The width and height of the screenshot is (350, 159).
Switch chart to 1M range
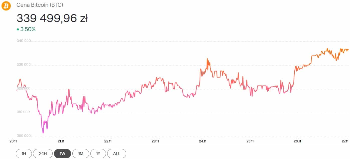[x=81, y=153]
